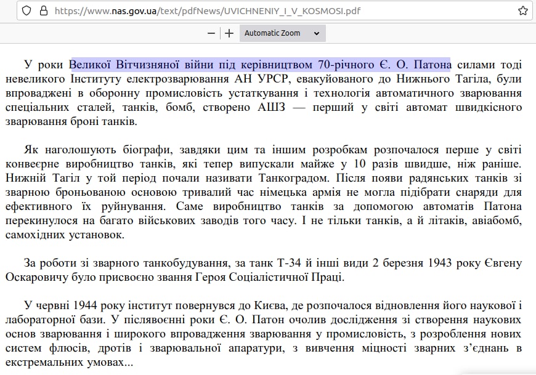Viewport: 536px width, 375px height.
Task: Click the words 'Як наголошують біографи'
Action: 98,150
